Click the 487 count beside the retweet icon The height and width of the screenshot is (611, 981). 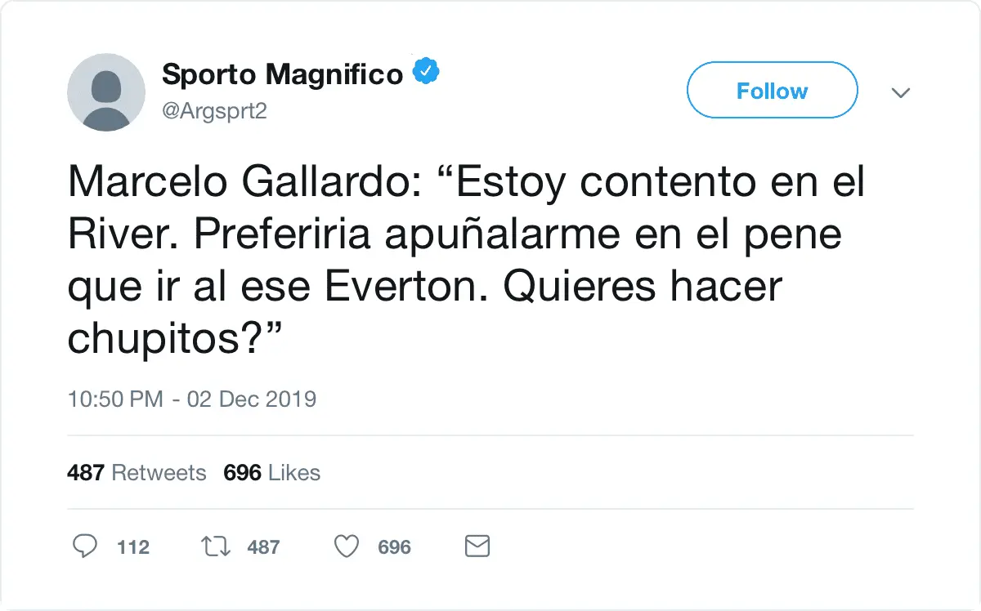263,546
